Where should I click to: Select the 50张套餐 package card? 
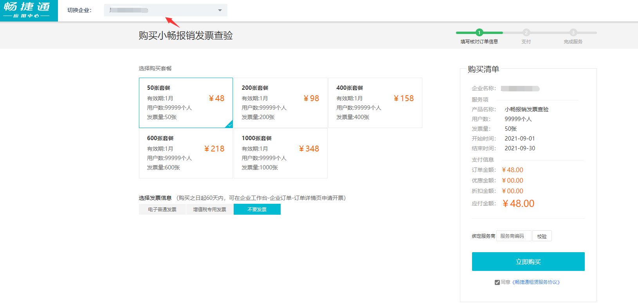tap(186, 103)
